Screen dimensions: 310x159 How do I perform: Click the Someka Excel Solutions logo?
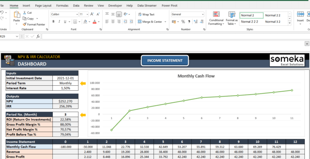(287, 61)
